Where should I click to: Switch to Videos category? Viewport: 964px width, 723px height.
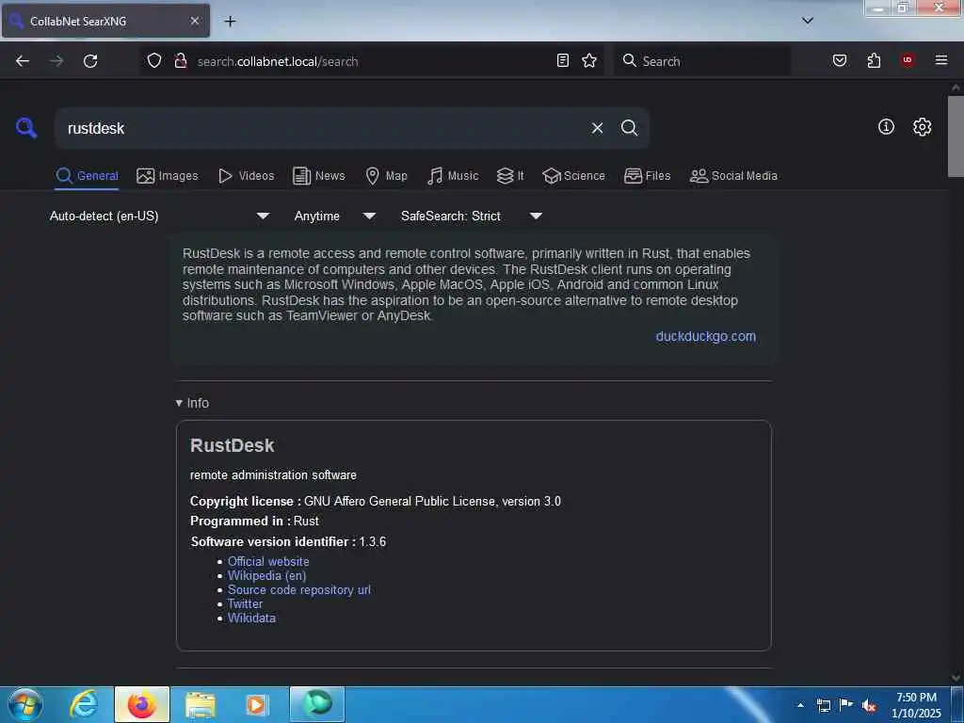246,176
